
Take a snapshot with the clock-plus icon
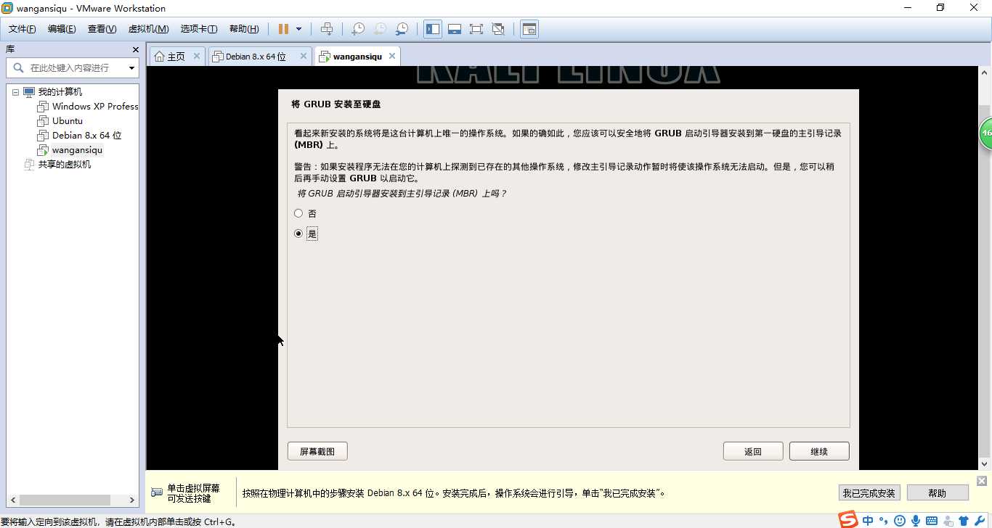pyautogui.click(x=357, y=29)
